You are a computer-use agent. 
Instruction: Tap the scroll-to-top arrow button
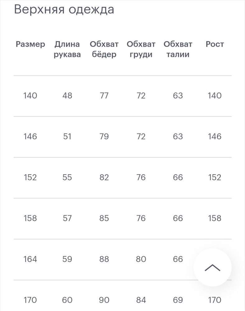pos(212,267)
